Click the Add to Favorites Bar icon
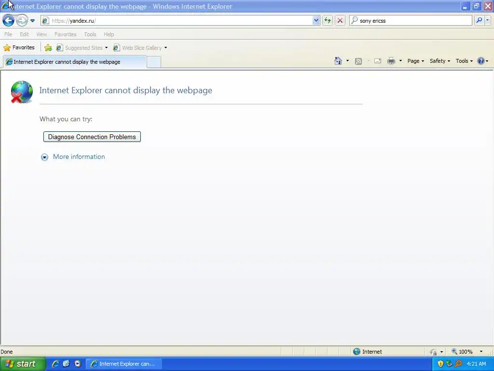Image resolution: width=494 pixels, height=371 pixels. [x=48, y=48]
